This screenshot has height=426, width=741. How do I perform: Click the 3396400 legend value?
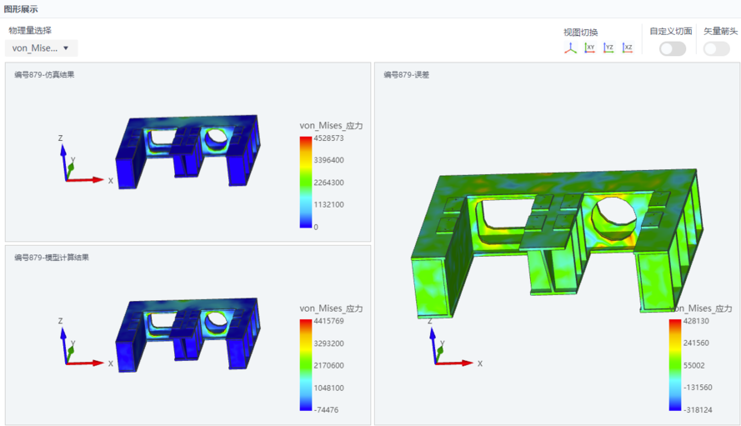click(328, 160)
